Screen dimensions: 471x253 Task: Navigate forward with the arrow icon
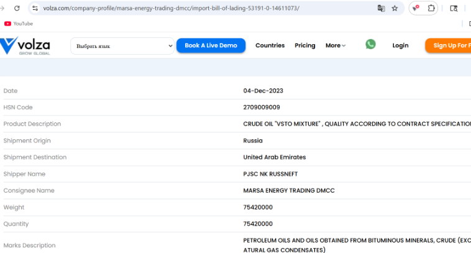[2, 8]
